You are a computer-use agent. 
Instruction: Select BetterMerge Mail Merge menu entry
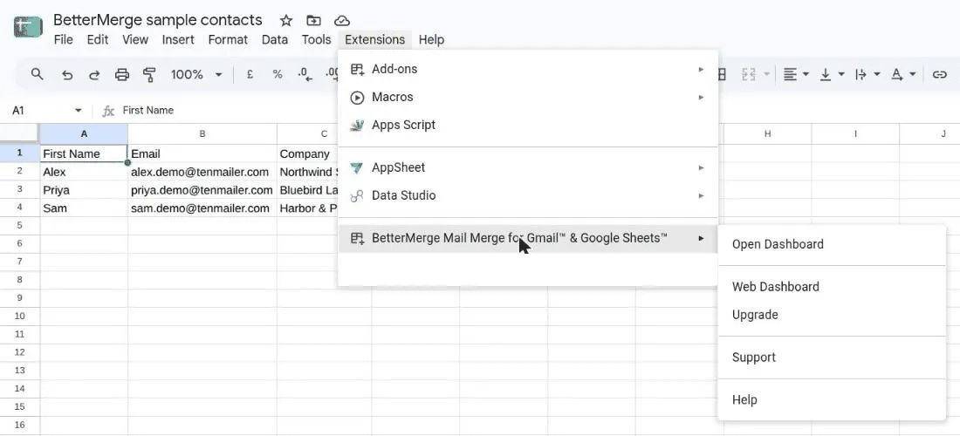point(528,238)
